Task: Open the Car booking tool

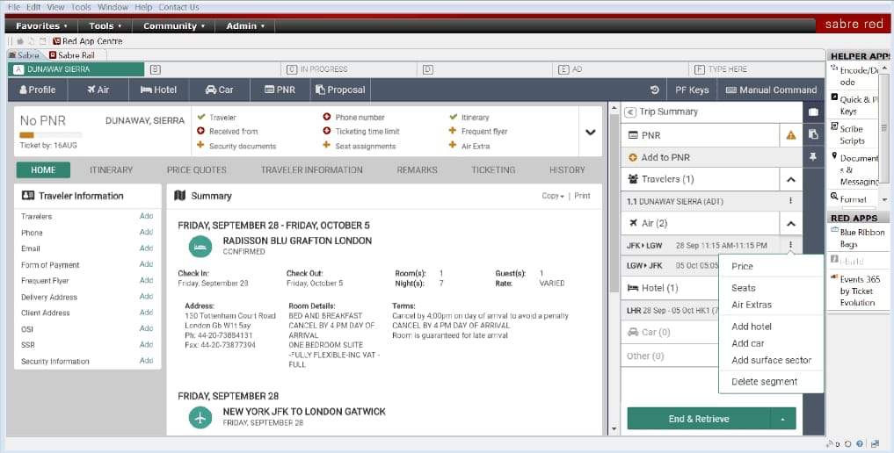Action: pos(212,90)
